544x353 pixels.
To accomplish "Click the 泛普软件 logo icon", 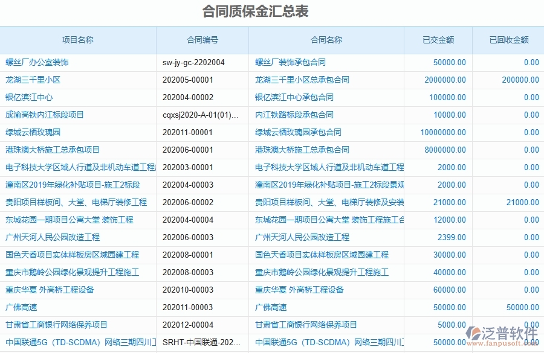I will pos(474,332).
